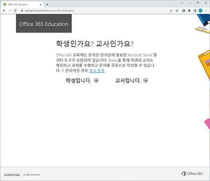This screenshot has height=181, width=210.
Task: Focus the signup.microsoft.com address bar
Action: [97, 11]
